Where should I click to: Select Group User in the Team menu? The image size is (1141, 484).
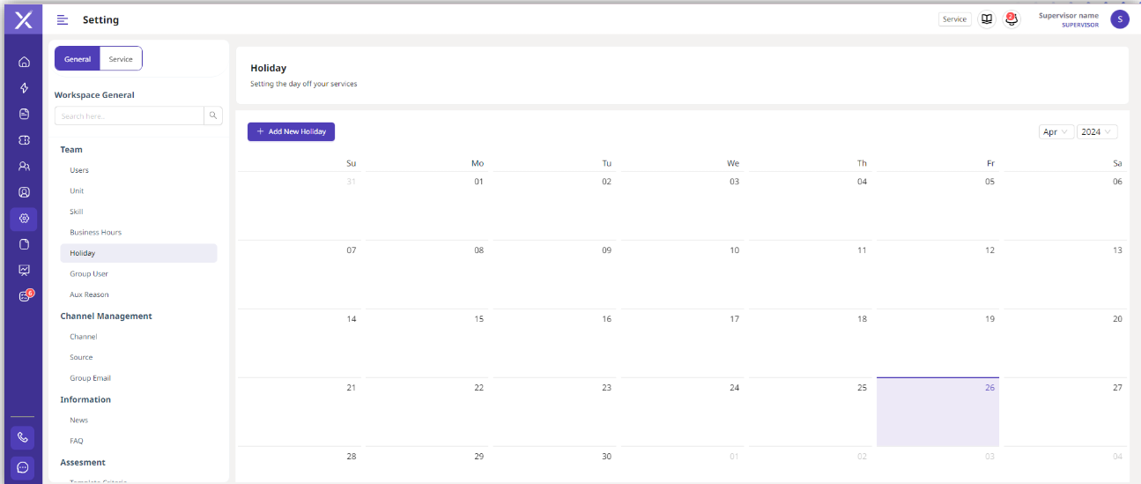(89, 274)
